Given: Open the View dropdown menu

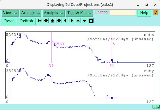Looking at the screenshot, I should [x=10, y=13].
